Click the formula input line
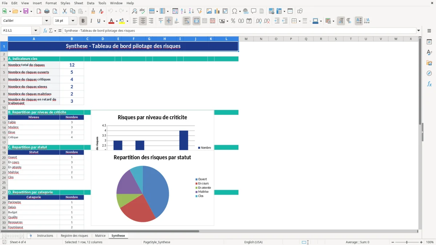 pyautogui.click(x=239, y=31)
